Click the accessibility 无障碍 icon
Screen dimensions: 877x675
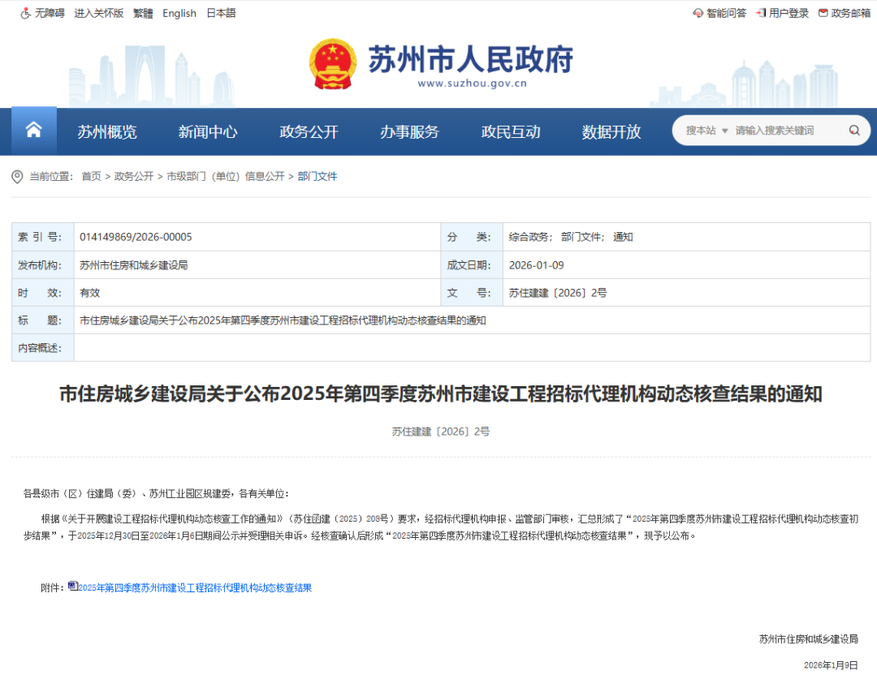[25, 13]
